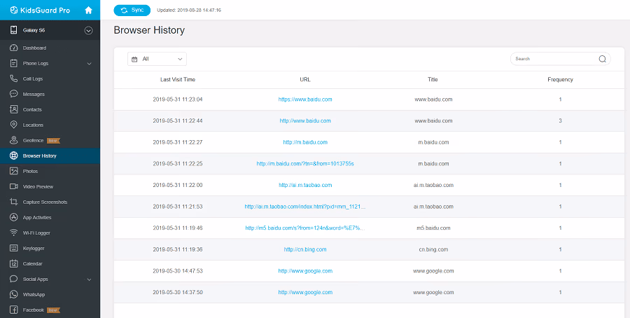
Task: Click the Call Logs phone icon
Action: 14,78
